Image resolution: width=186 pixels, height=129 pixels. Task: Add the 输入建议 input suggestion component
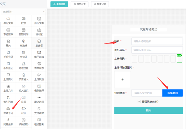click(24, 88)
